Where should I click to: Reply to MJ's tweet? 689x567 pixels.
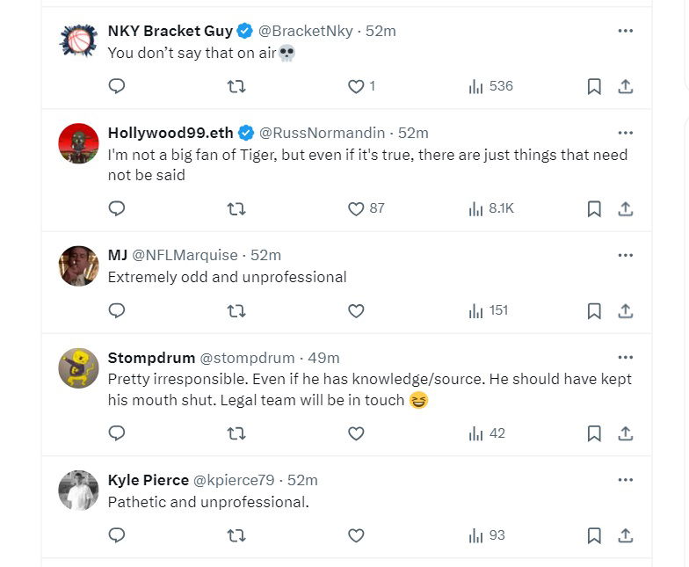[117, 310]
